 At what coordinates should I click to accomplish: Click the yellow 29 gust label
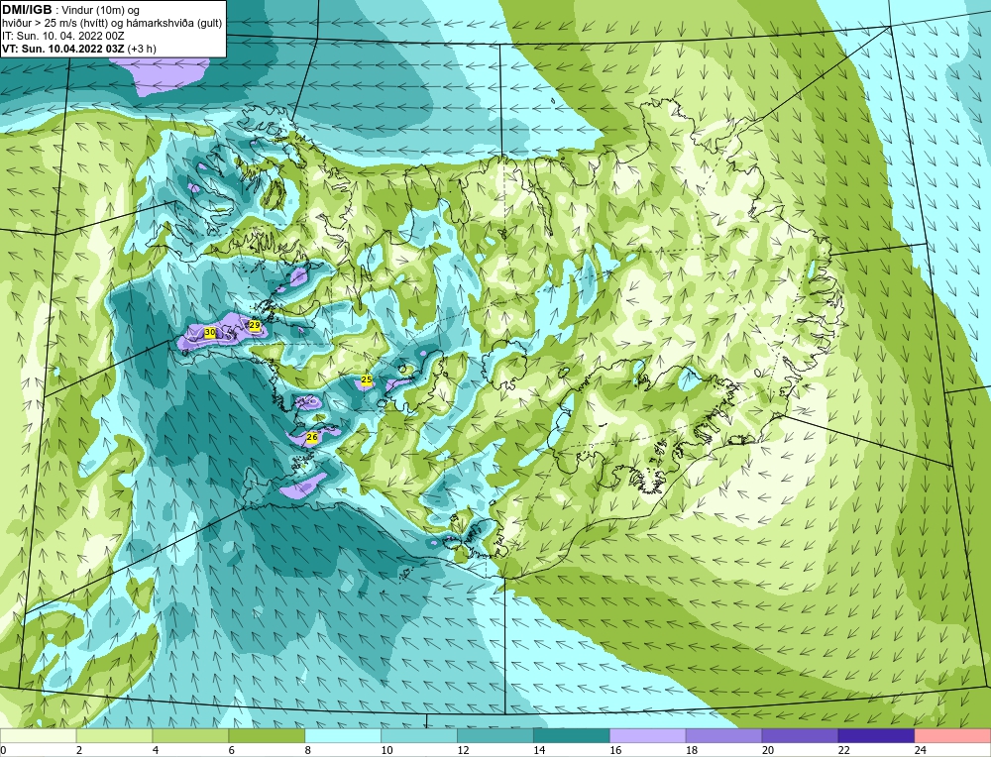[256, 325]
